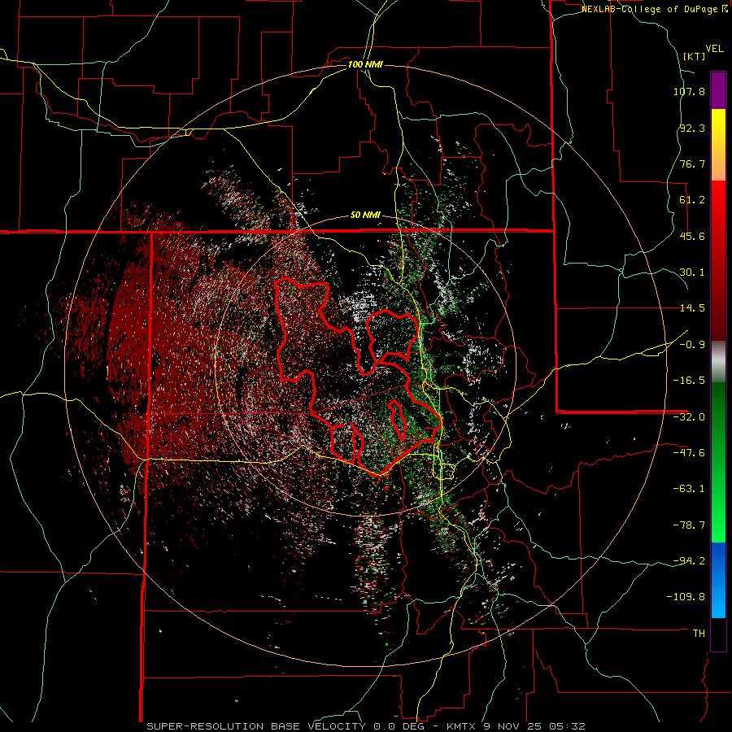Pick the yellow segment of velocity color bar
732x732 pixels.
(x=718, y=145)
